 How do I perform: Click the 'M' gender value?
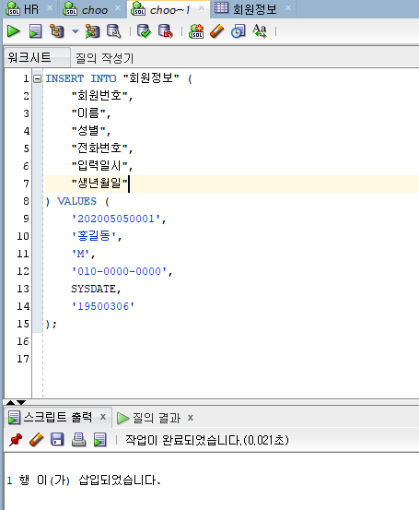pos(80,254)
